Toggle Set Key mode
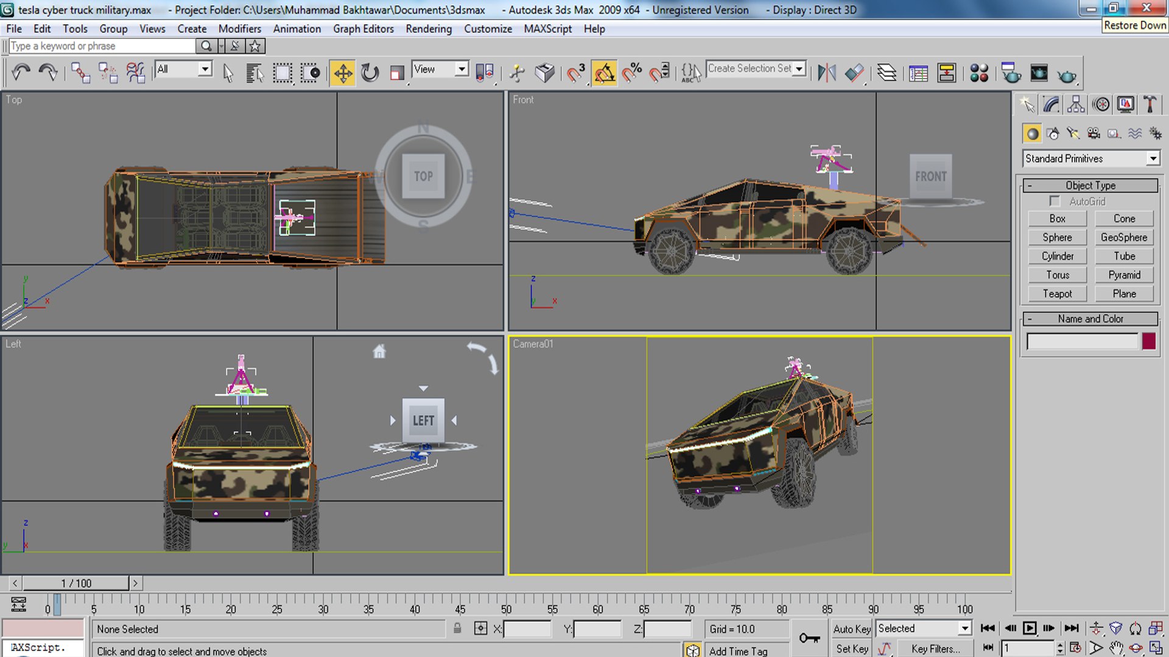Image resolution: width=1169 pixels, height=657 pixels. [852, 648]
